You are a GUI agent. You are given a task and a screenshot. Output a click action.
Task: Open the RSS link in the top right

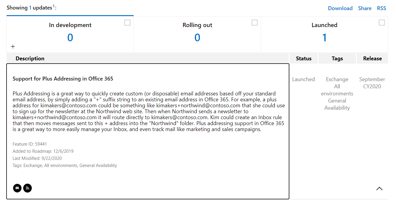(x=381, y=8)
